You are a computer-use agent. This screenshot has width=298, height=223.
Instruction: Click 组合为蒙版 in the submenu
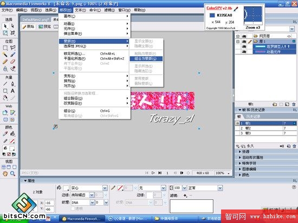point(146,59)
